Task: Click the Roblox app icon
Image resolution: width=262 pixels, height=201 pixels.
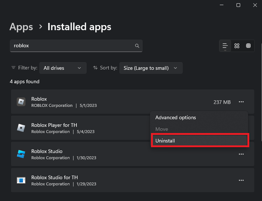Action: click(21, 102)
